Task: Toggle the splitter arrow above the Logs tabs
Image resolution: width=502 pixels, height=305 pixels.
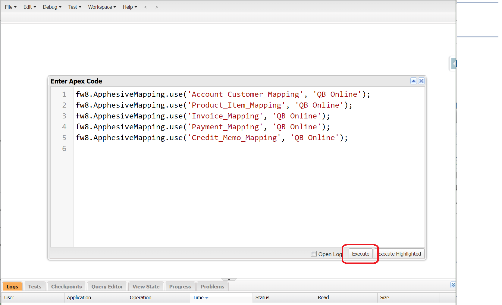Action: coord(229,279)
